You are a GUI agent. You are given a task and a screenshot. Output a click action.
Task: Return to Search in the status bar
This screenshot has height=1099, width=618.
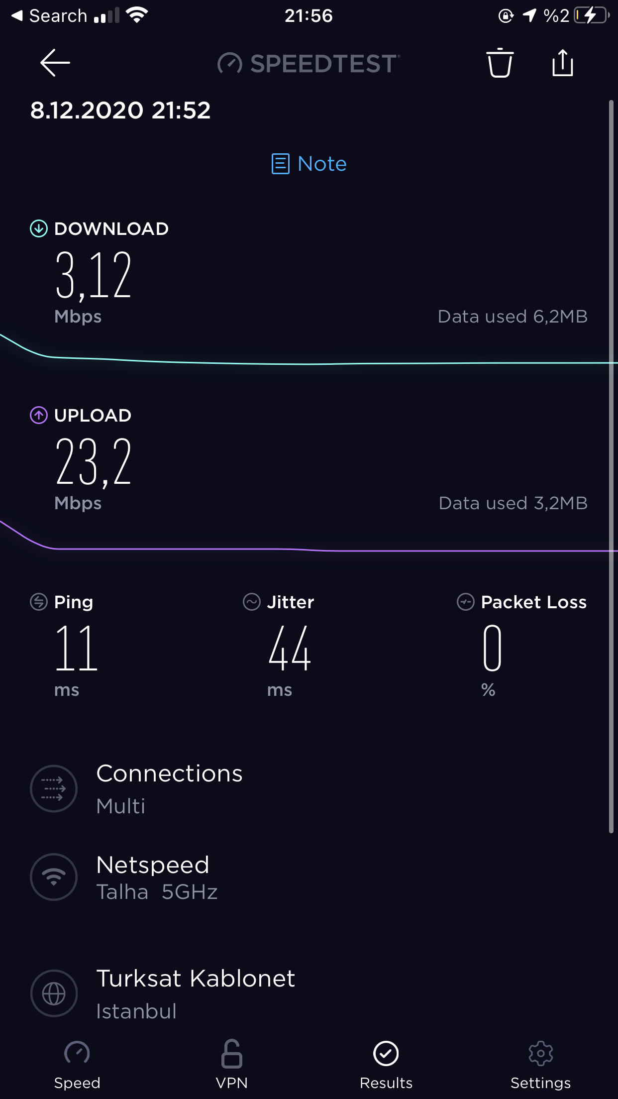click(49, 16)
